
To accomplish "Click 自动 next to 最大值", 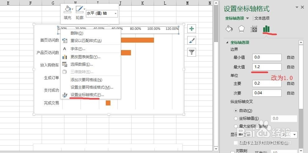I will (x=291, y=67).
